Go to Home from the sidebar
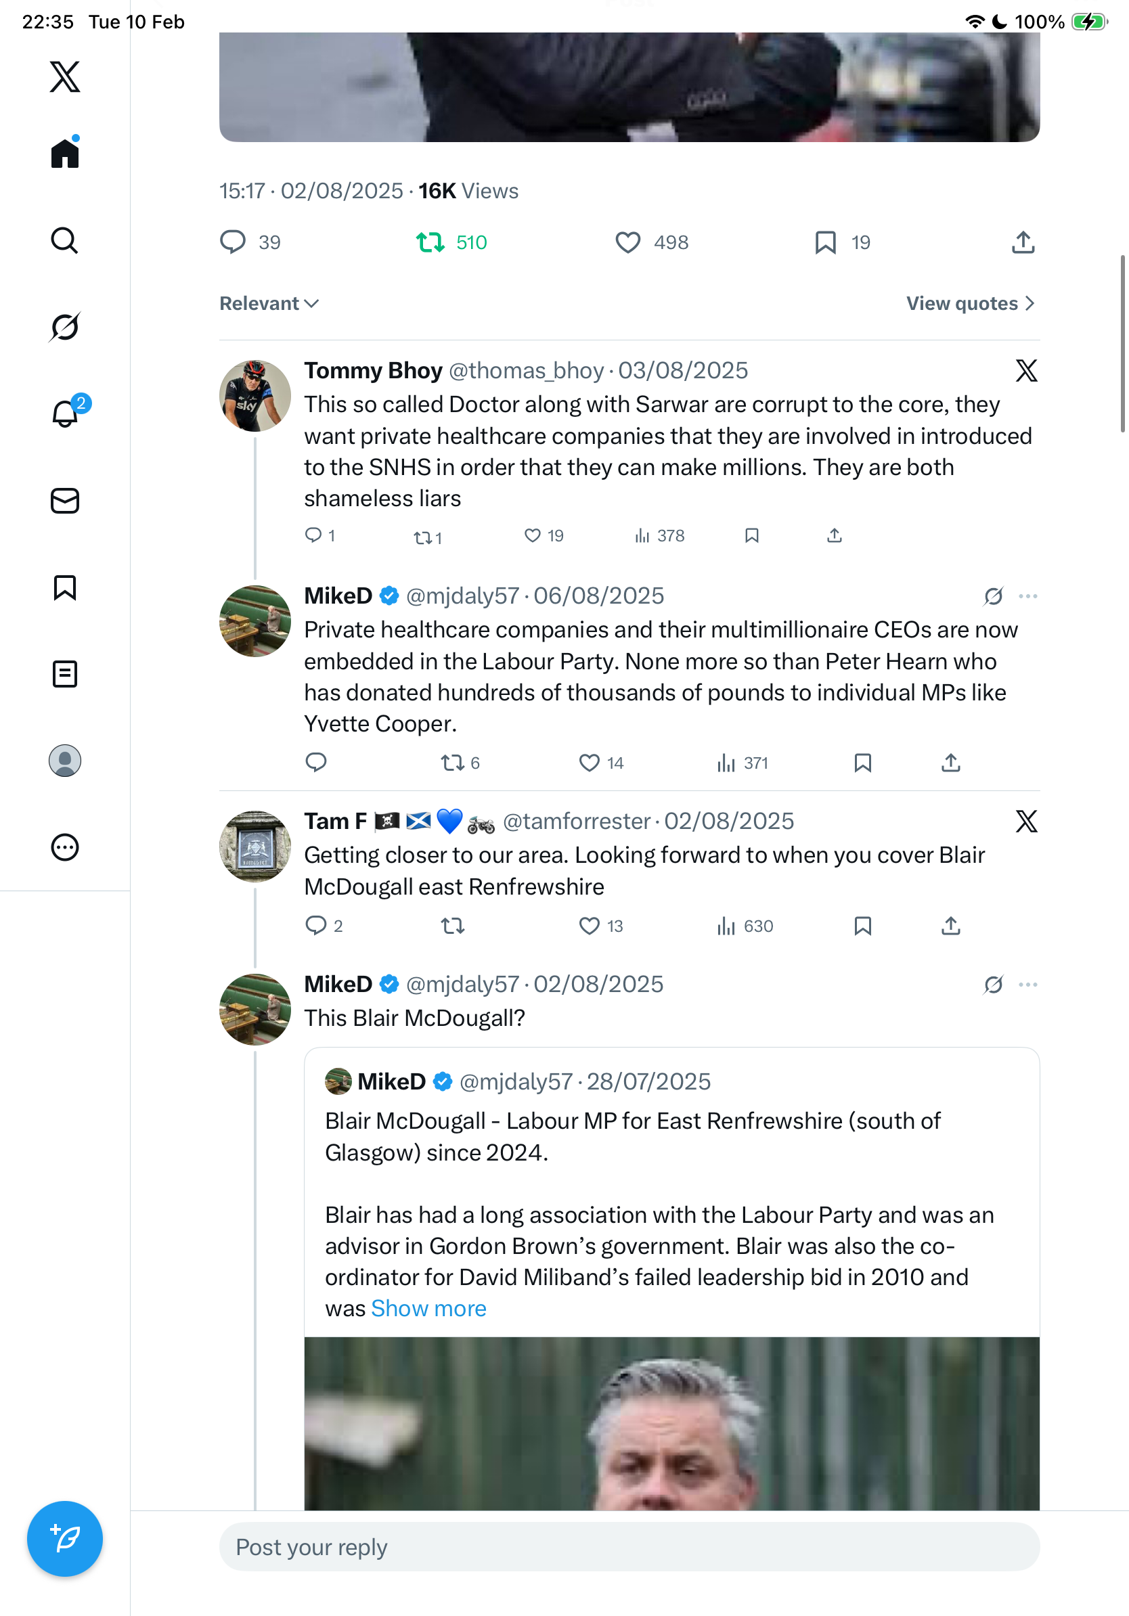This screenshot has width=1129, height=1616. point(65,153)
